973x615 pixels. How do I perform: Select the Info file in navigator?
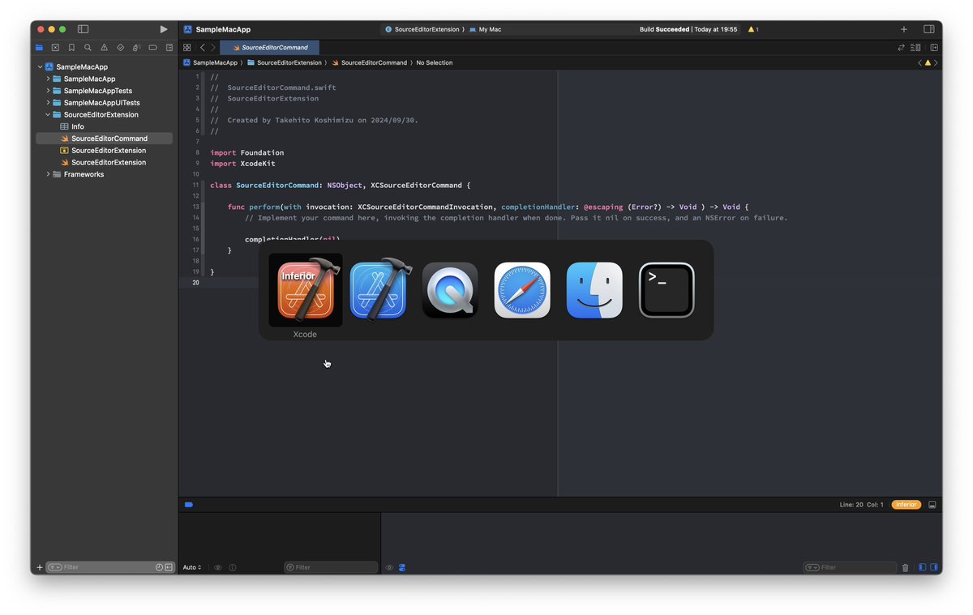coord(104,126)
